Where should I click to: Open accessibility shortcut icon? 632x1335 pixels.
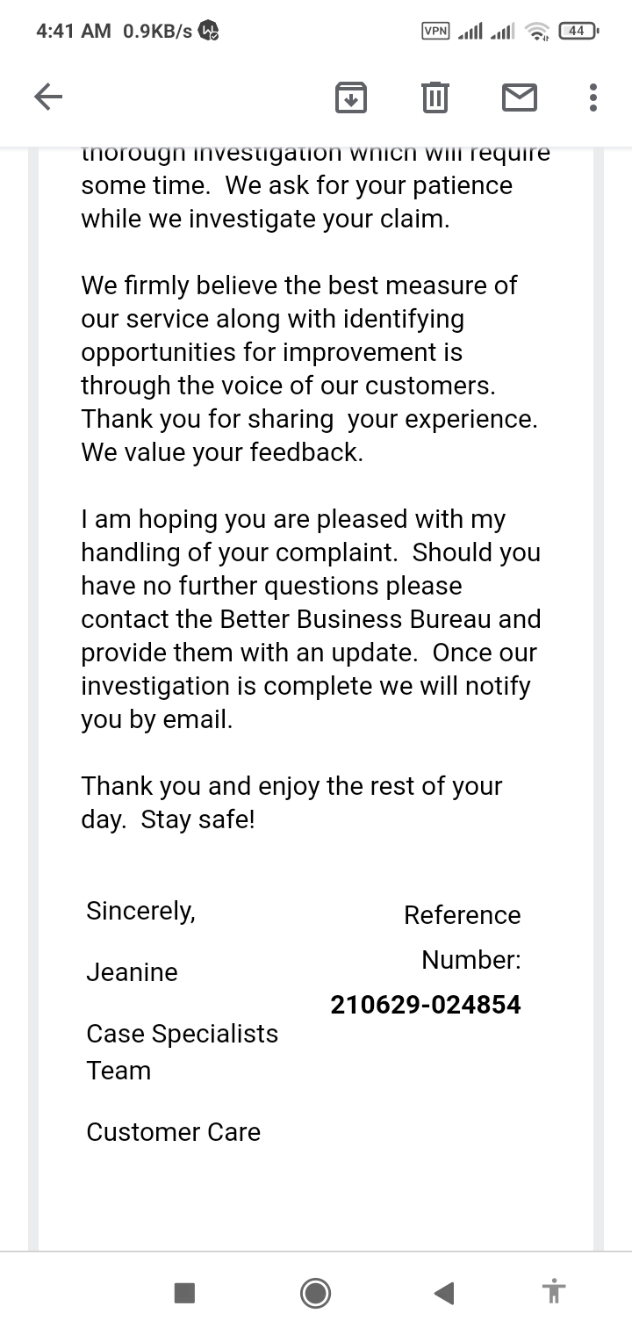tap(554, 1292)
